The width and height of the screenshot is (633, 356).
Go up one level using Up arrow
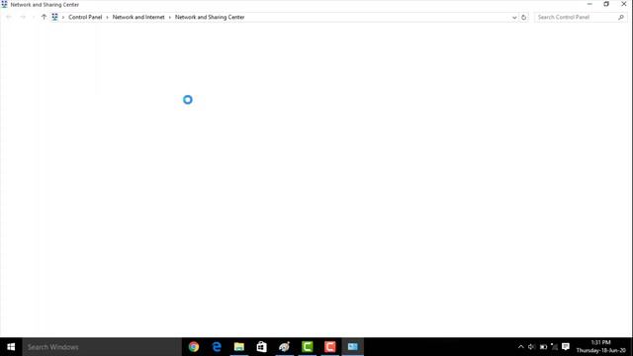[44, 17]
